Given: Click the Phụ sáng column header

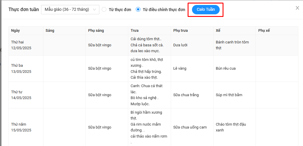Looking at the screenshot, I should pyautogui.click(x=96, y=31).
